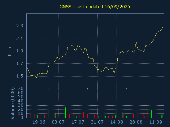
Task: Click the 1.7 price axis label
Action: (20, 63)
